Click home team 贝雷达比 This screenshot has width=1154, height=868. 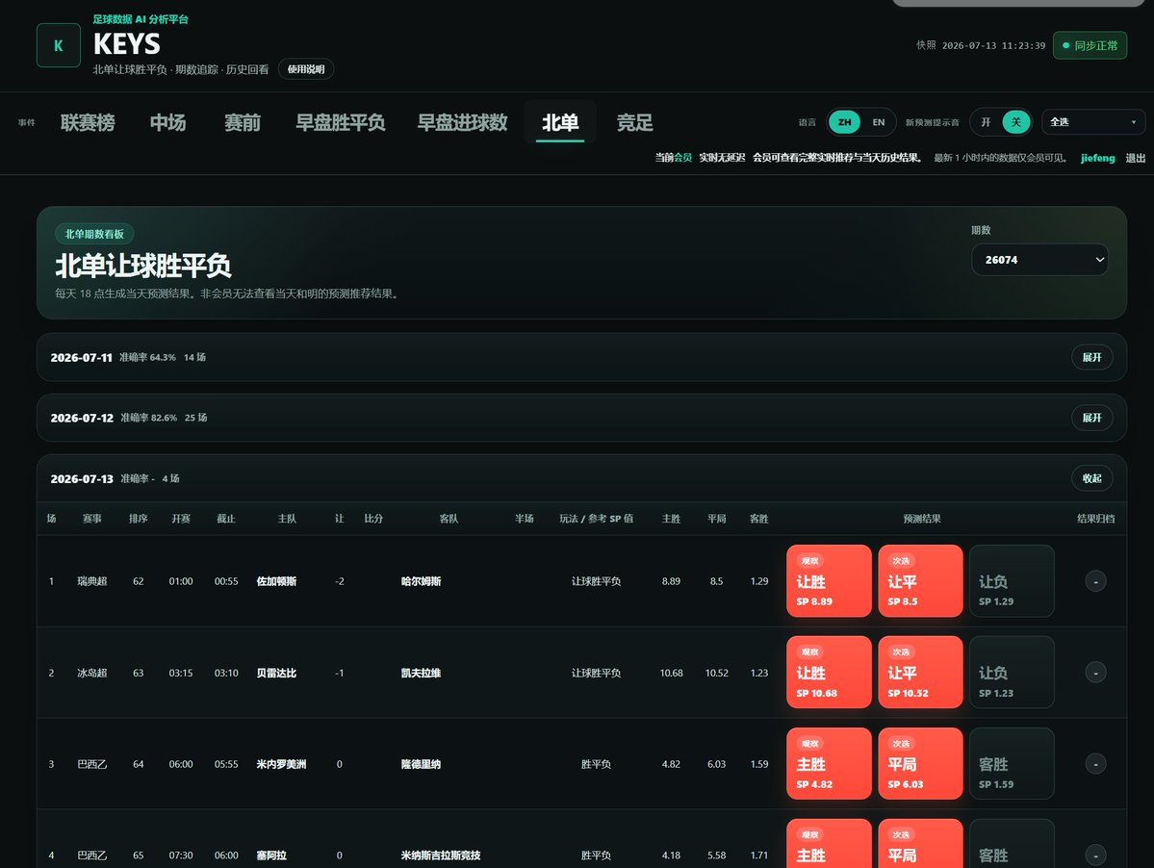[x=276, y=673]
